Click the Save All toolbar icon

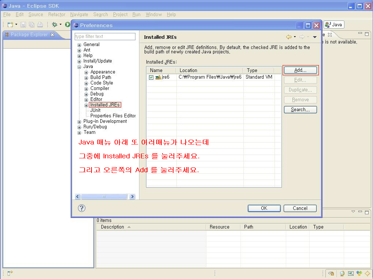[31, 24]
